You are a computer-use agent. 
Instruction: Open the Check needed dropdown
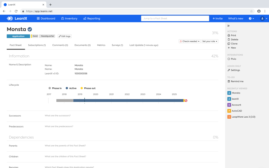point(190,41)
